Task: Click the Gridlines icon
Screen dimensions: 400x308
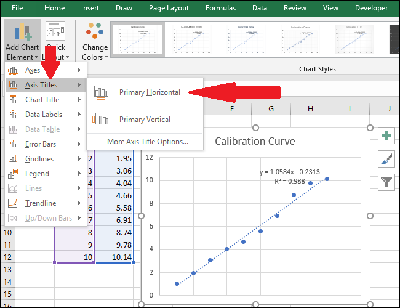Action: [13, 159]
